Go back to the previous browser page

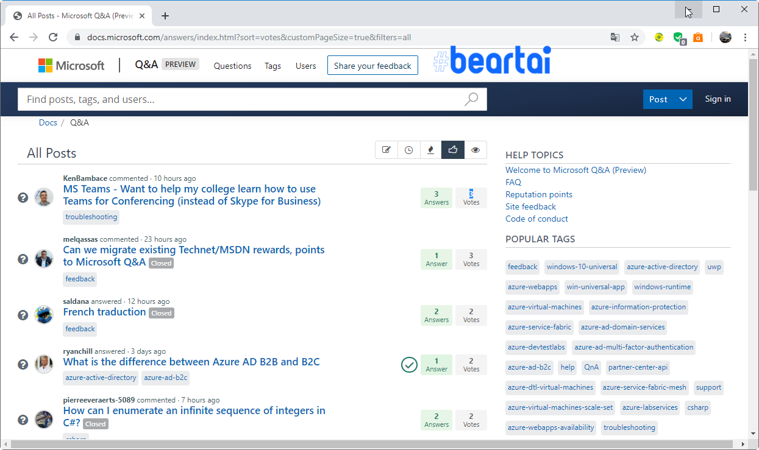coord(14,37)
